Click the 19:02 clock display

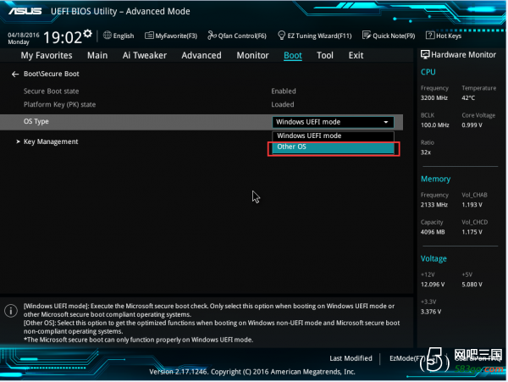(63, 37)
